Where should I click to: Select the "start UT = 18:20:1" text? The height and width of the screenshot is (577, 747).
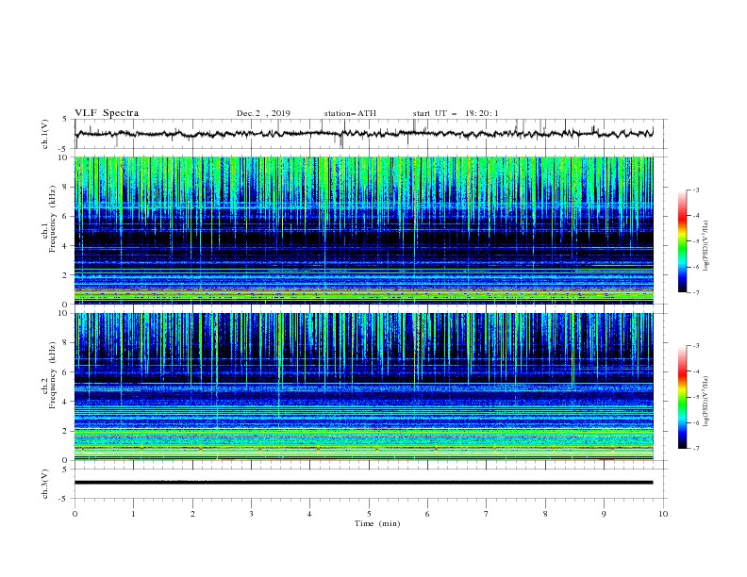pyautogui.click(x=455, y=113)
